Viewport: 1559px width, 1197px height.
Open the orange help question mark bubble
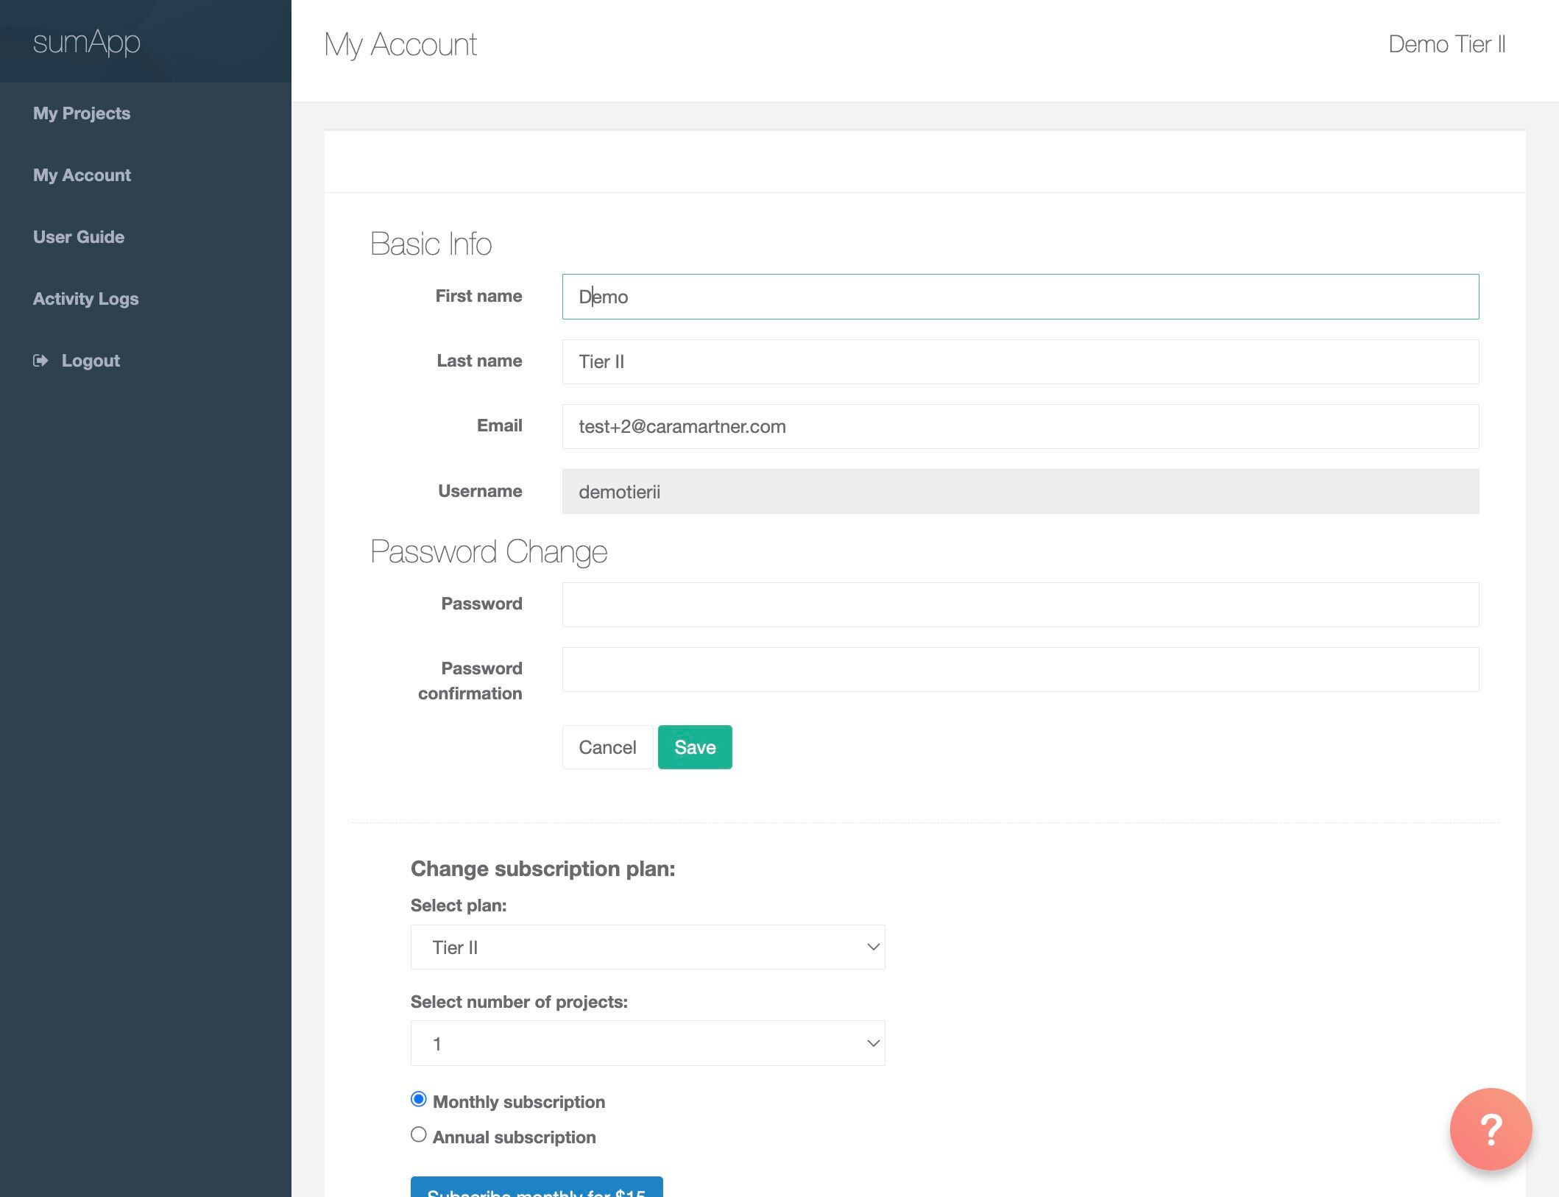click(1491, 1129)
